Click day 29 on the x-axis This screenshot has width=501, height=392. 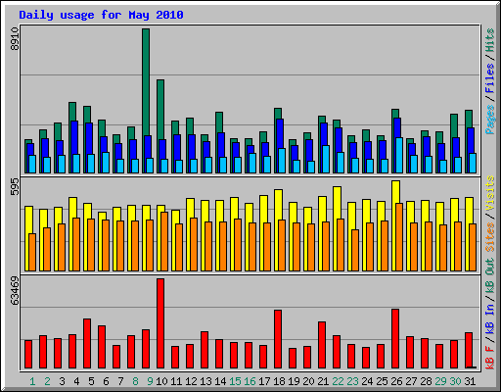440,381
